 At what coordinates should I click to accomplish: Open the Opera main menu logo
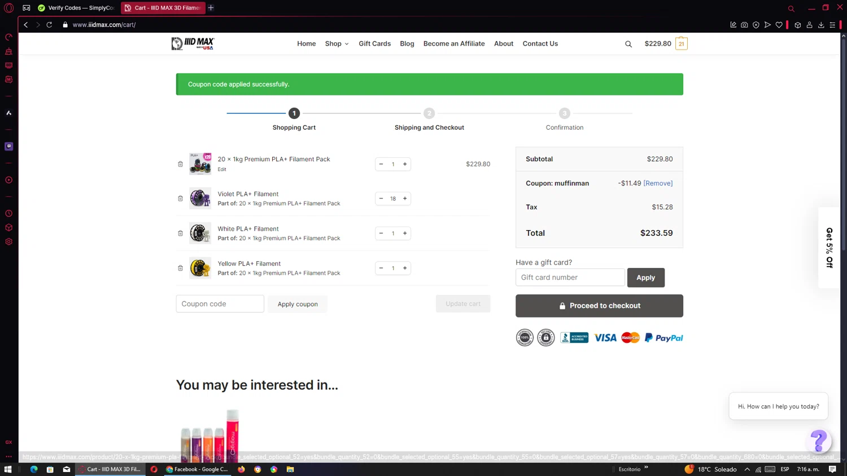point(8,8)
